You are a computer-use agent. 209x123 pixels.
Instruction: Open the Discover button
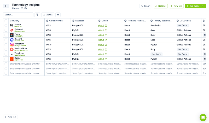click(160, 6)
